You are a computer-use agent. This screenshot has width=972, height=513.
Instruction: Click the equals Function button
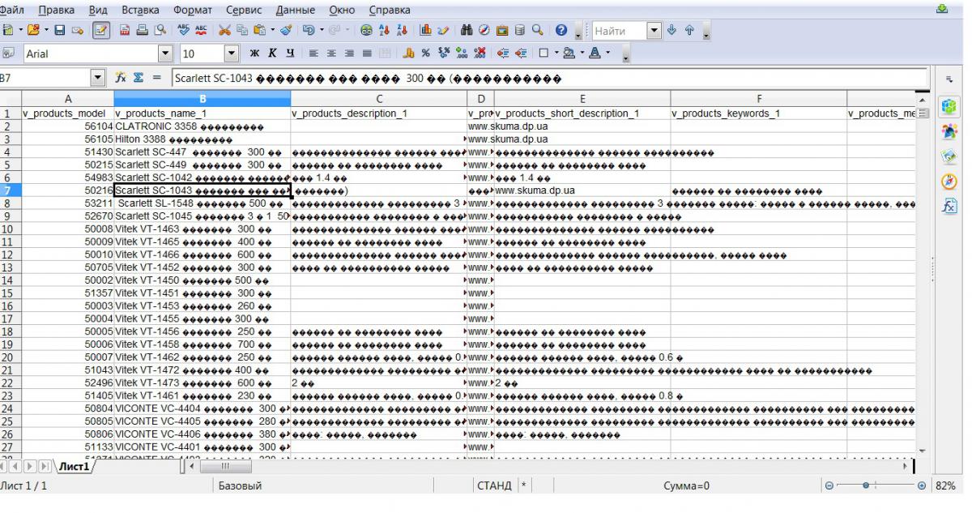[x=156, y=79]
